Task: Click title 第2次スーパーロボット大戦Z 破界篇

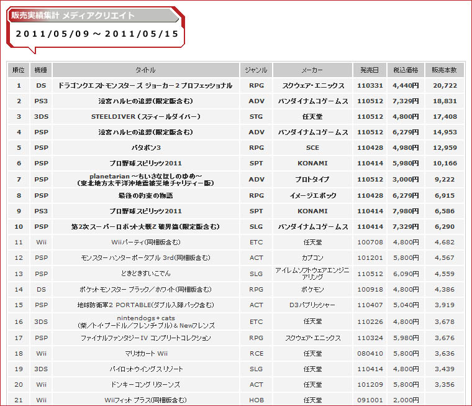Action: tap(146, 227)
